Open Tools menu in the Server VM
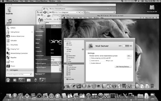 [90, 18]
